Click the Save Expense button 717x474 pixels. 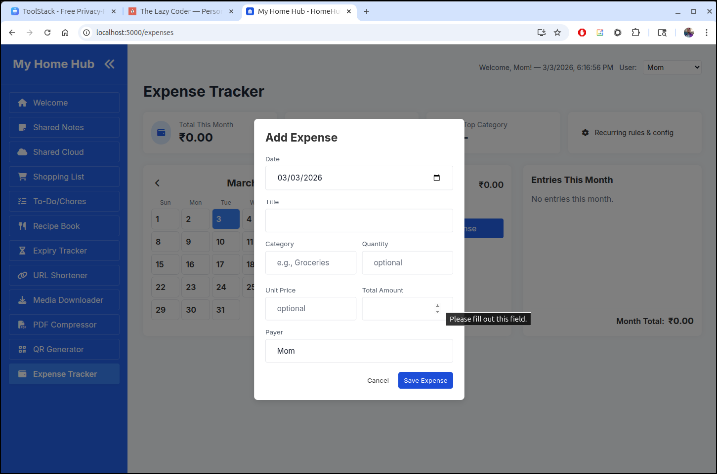pos(425,380)
